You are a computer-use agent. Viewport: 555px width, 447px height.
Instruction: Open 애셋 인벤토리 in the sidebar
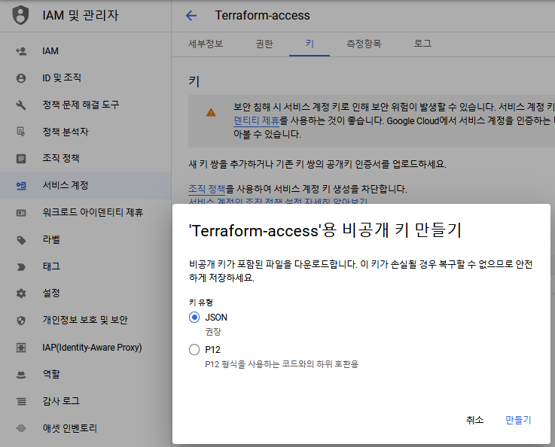[x=70, y=428]
